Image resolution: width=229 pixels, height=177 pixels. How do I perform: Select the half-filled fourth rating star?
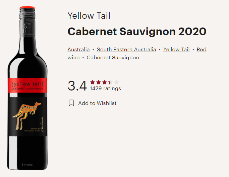point(111,82)
